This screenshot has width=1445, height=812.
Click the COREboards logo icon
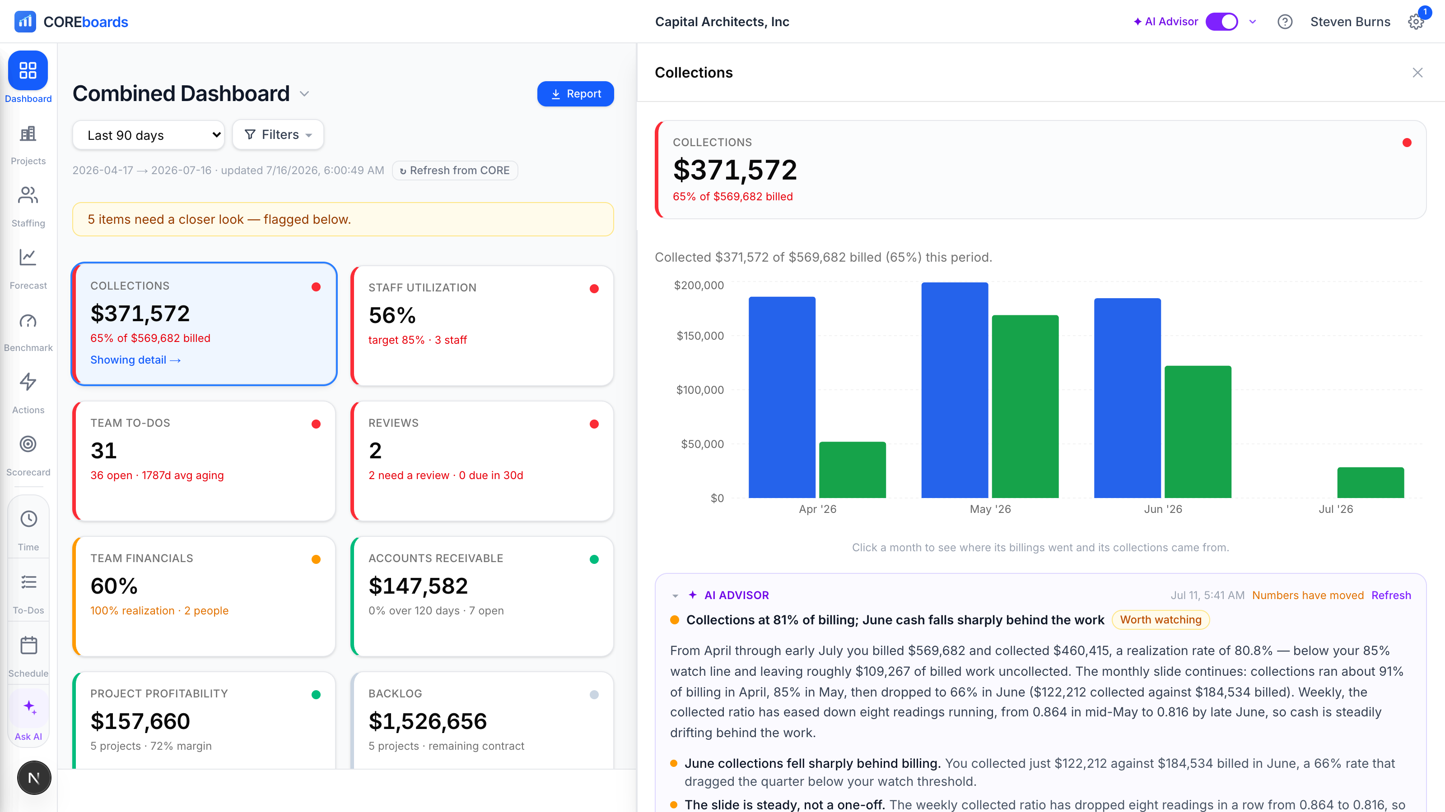coord(25,22)
